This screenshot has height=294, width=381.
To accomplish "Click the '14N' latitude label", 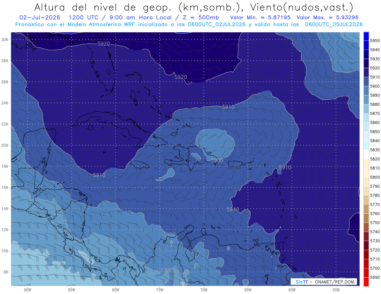I will pos(5,208).
